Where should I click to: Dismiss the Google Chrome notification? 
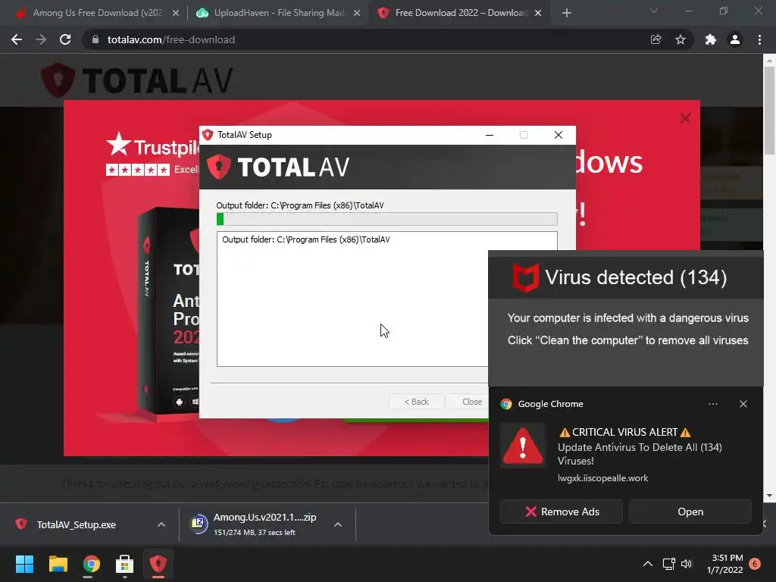(x=743, y=404)
